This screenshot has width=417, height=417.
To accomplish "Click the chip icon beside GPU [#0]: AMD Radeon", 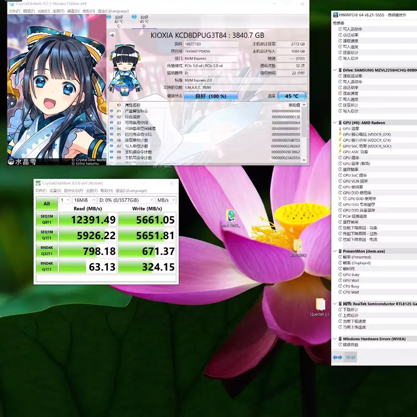I will [x=340, y=123].
